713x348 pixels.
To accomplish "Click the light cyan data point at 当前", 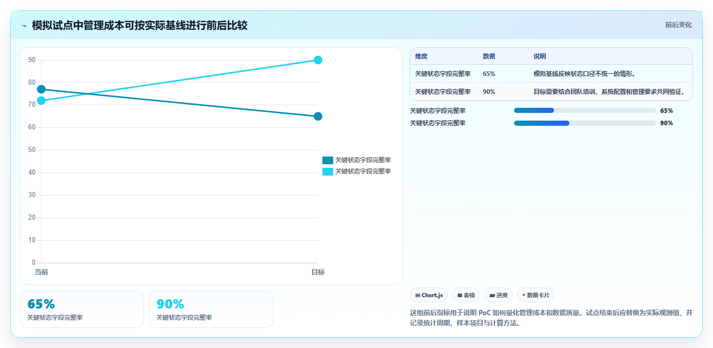I will pos(41,101).
